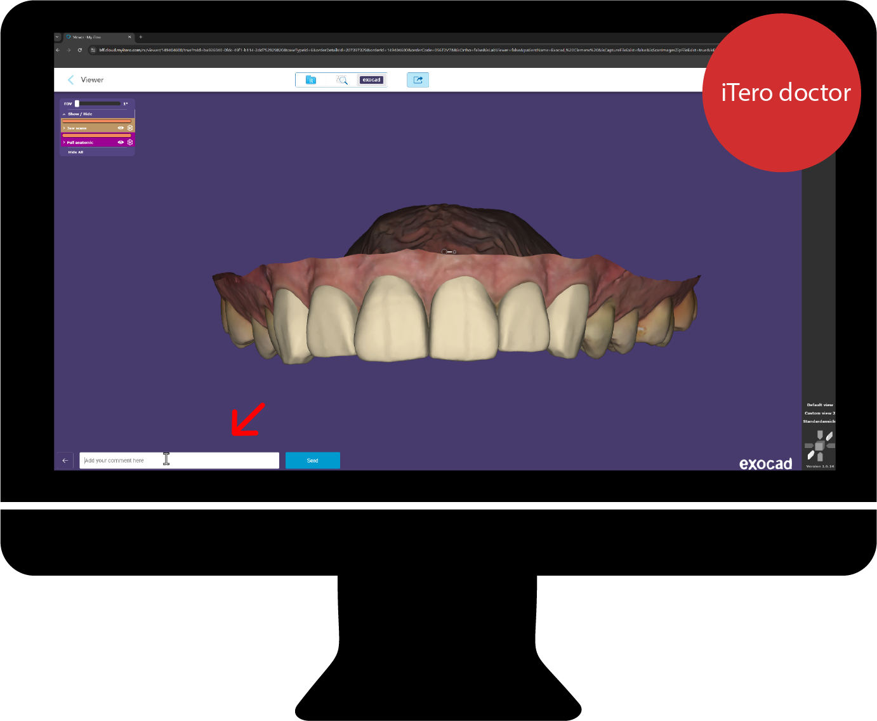Click the browser back arrow

[x=58, y=50]
